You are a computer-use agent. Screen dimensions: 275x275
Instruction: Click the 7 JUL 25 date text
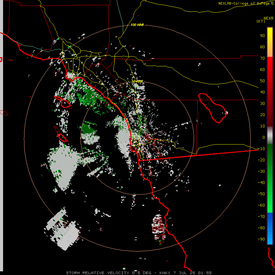point(184,273)
